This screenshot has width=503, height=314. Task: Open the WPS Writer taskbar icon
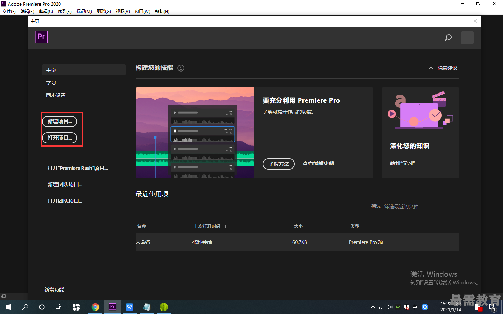point(130,307)
